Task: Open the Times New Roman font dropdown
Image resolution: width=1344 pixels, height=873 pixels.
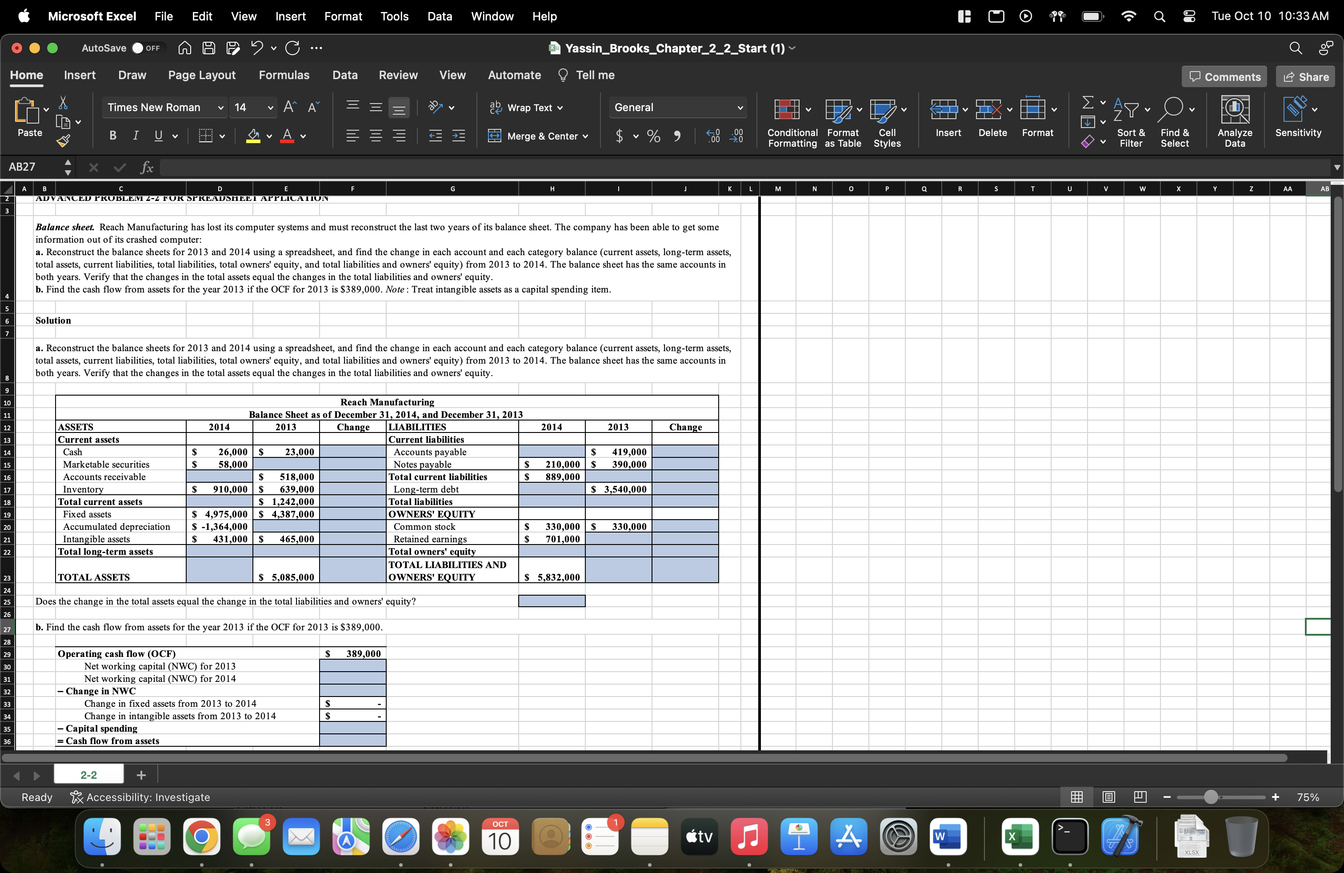Action: point(221,107)
